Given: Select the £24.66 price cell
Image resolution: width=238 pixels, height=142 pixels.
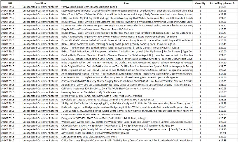Looking at the screenshot, I should [x=223, y=77].
